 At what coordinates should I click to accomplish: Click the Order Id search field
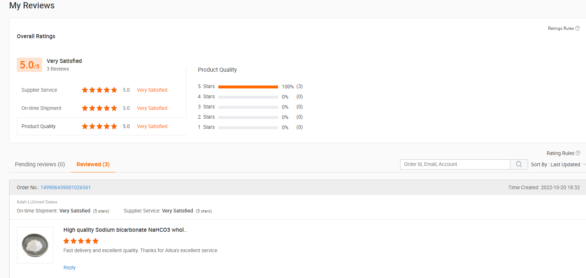tap(455, 164)
